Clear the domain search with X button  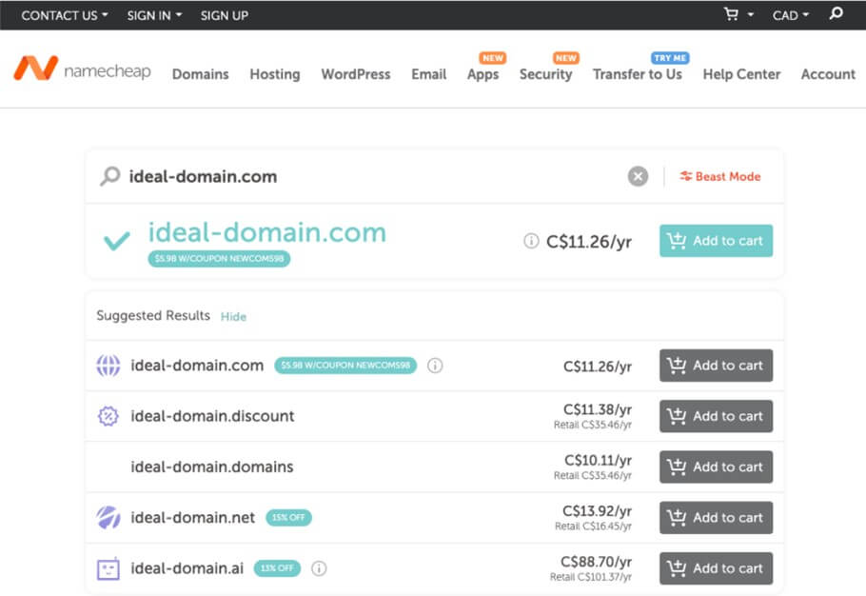coord(638,177)
